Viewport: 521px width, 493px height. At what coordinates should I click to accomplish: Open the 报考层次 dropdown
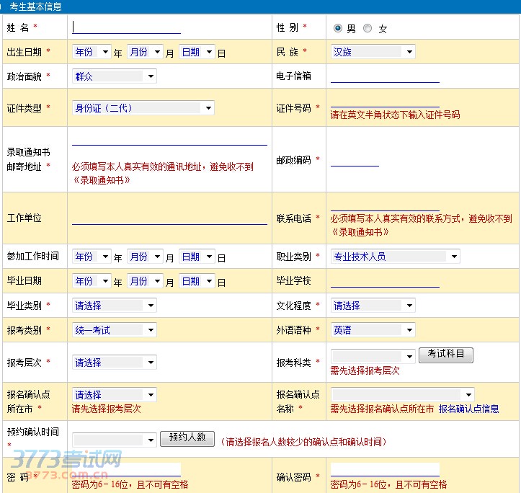click(x=114, y=363)
